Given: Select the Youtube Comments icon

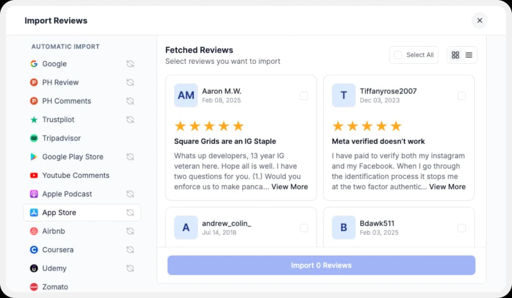Looking at the screenshot, I should (34, 175).
